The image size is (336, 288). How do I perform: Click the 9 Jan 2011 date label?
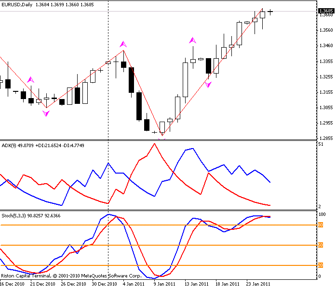pyautogui.click(x=164, y=284)
